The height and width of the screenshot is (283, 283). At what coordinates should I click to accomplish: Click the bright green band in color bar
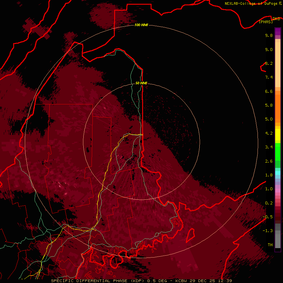coord(278,152)
